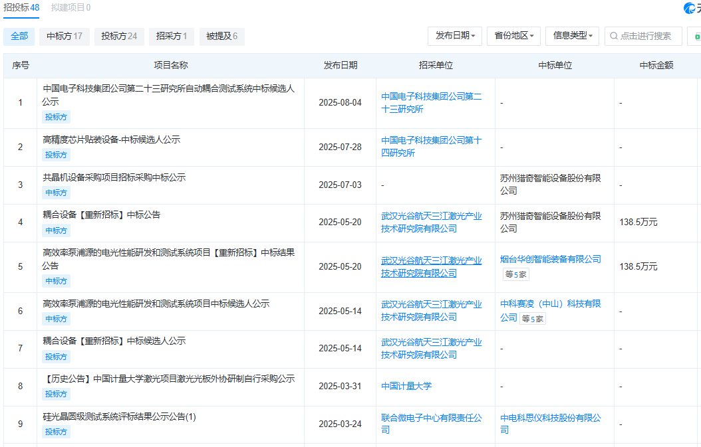Expand the 省份地区 filter dropdown

coord(514,36)
